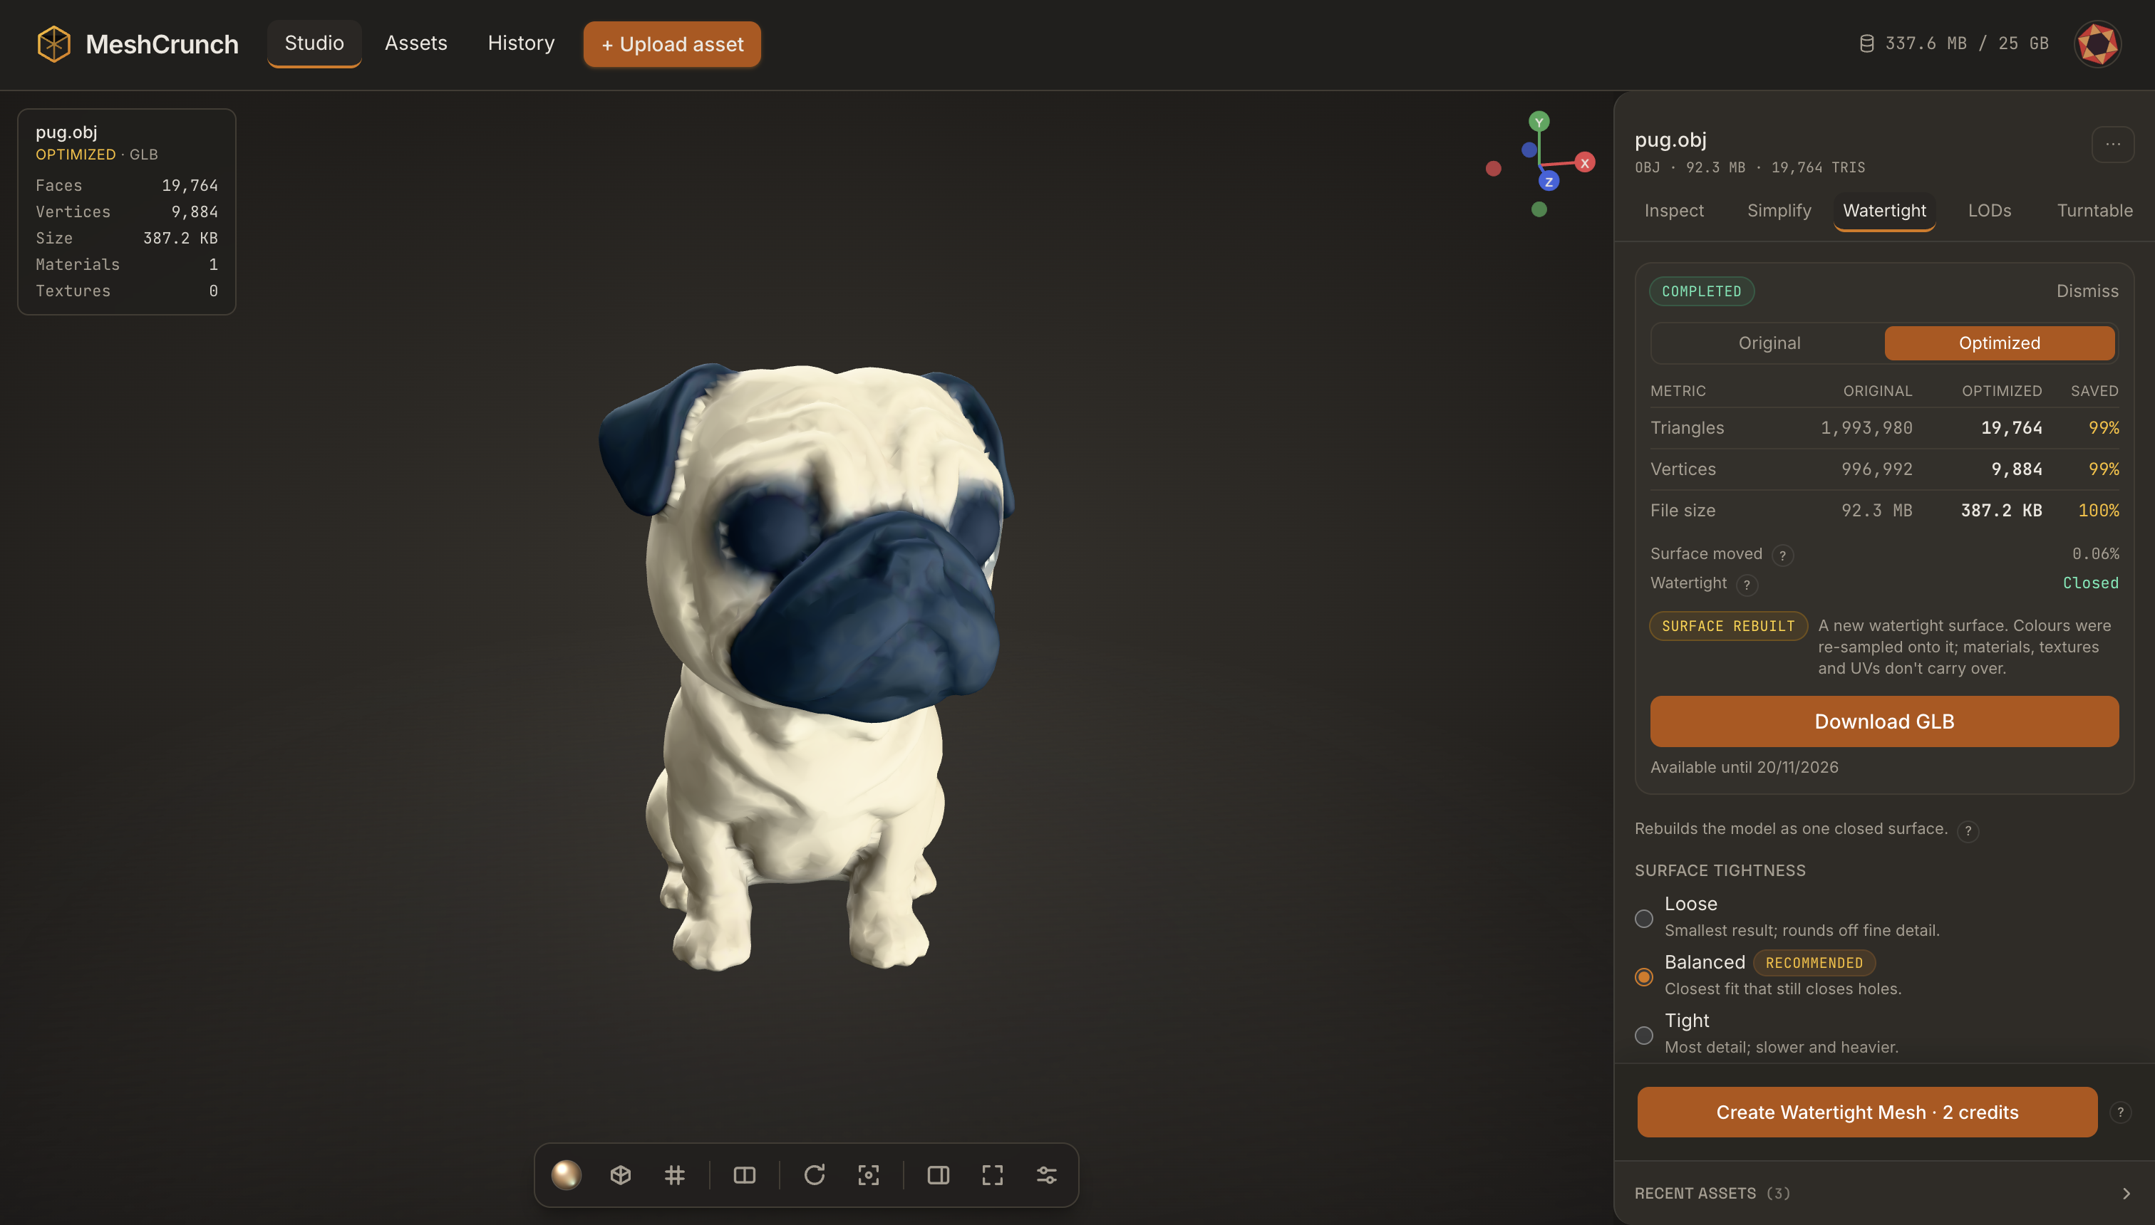Switch to the Inspect tab
Viewport: 2155px width, 1225px height.
1673,210
